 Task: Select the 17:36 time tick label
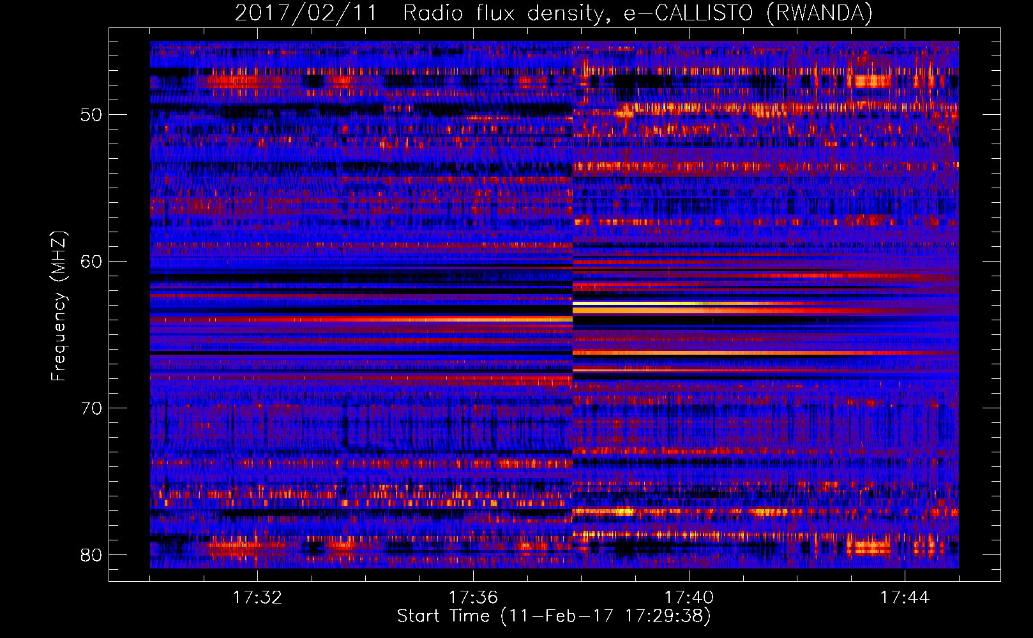[473, 597]
